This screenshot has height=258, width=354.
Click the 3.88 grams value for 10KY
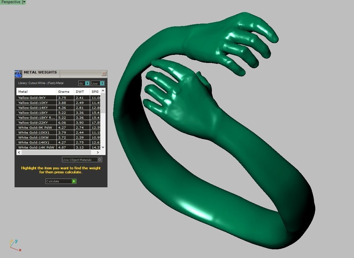62,103
